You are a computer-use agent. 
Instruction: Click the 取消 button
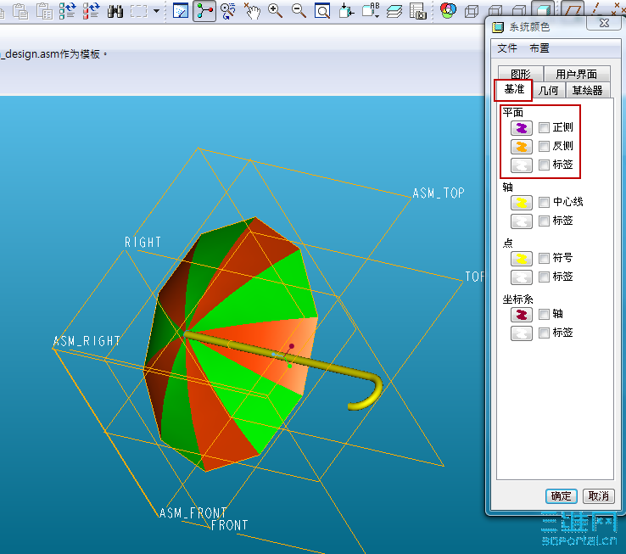tap(599, 496)
